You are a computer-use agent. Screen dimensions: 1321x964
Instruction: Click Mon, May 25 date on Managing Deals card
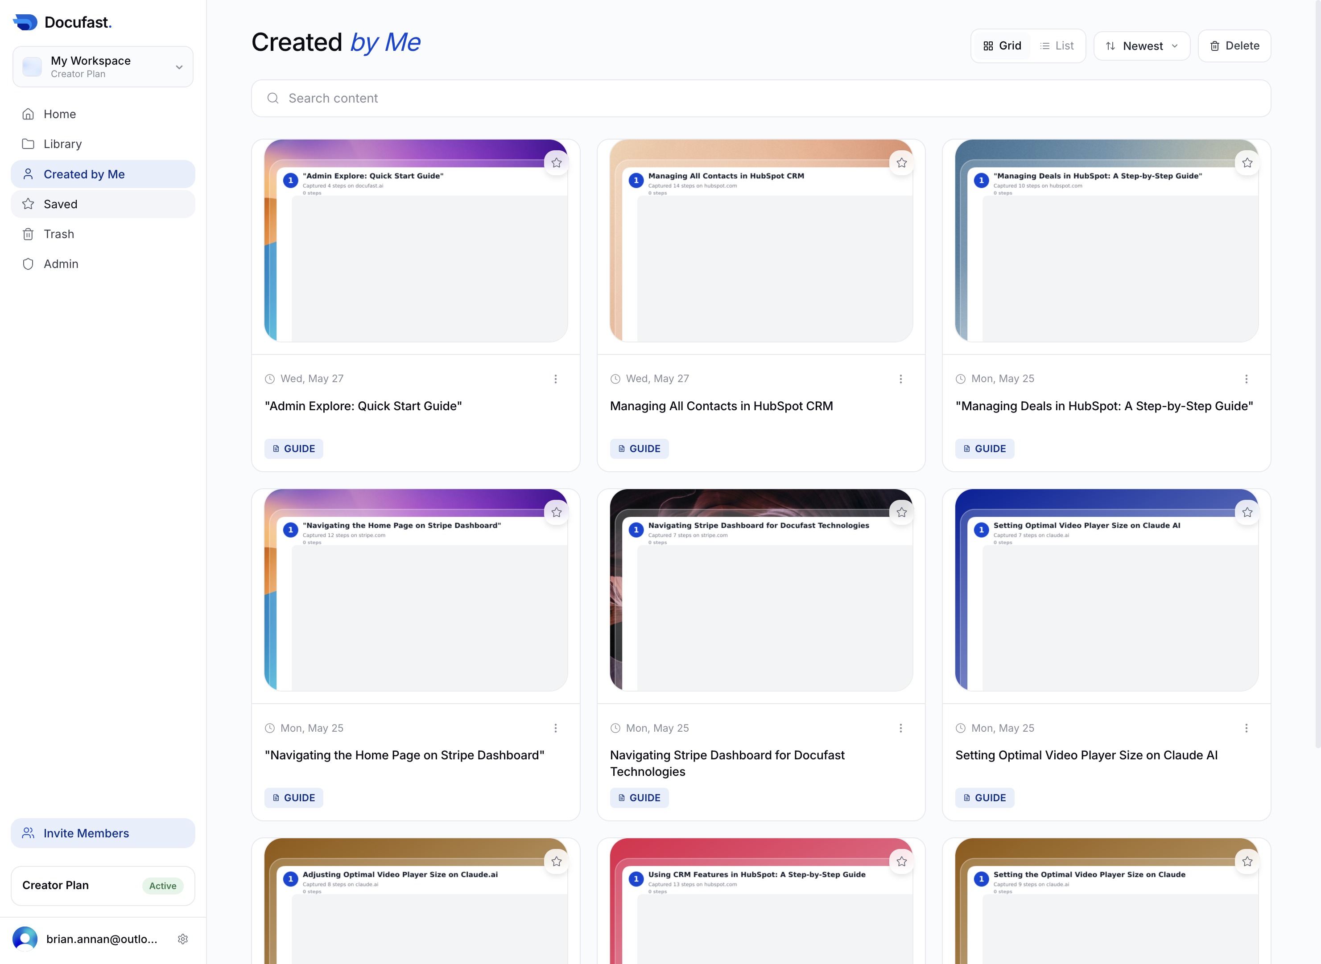1003,379
